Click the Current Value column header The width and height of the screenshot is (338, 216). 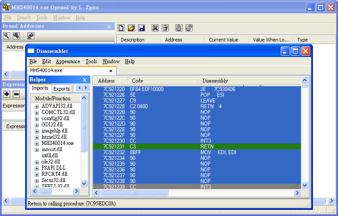click(x=227, y=40)
